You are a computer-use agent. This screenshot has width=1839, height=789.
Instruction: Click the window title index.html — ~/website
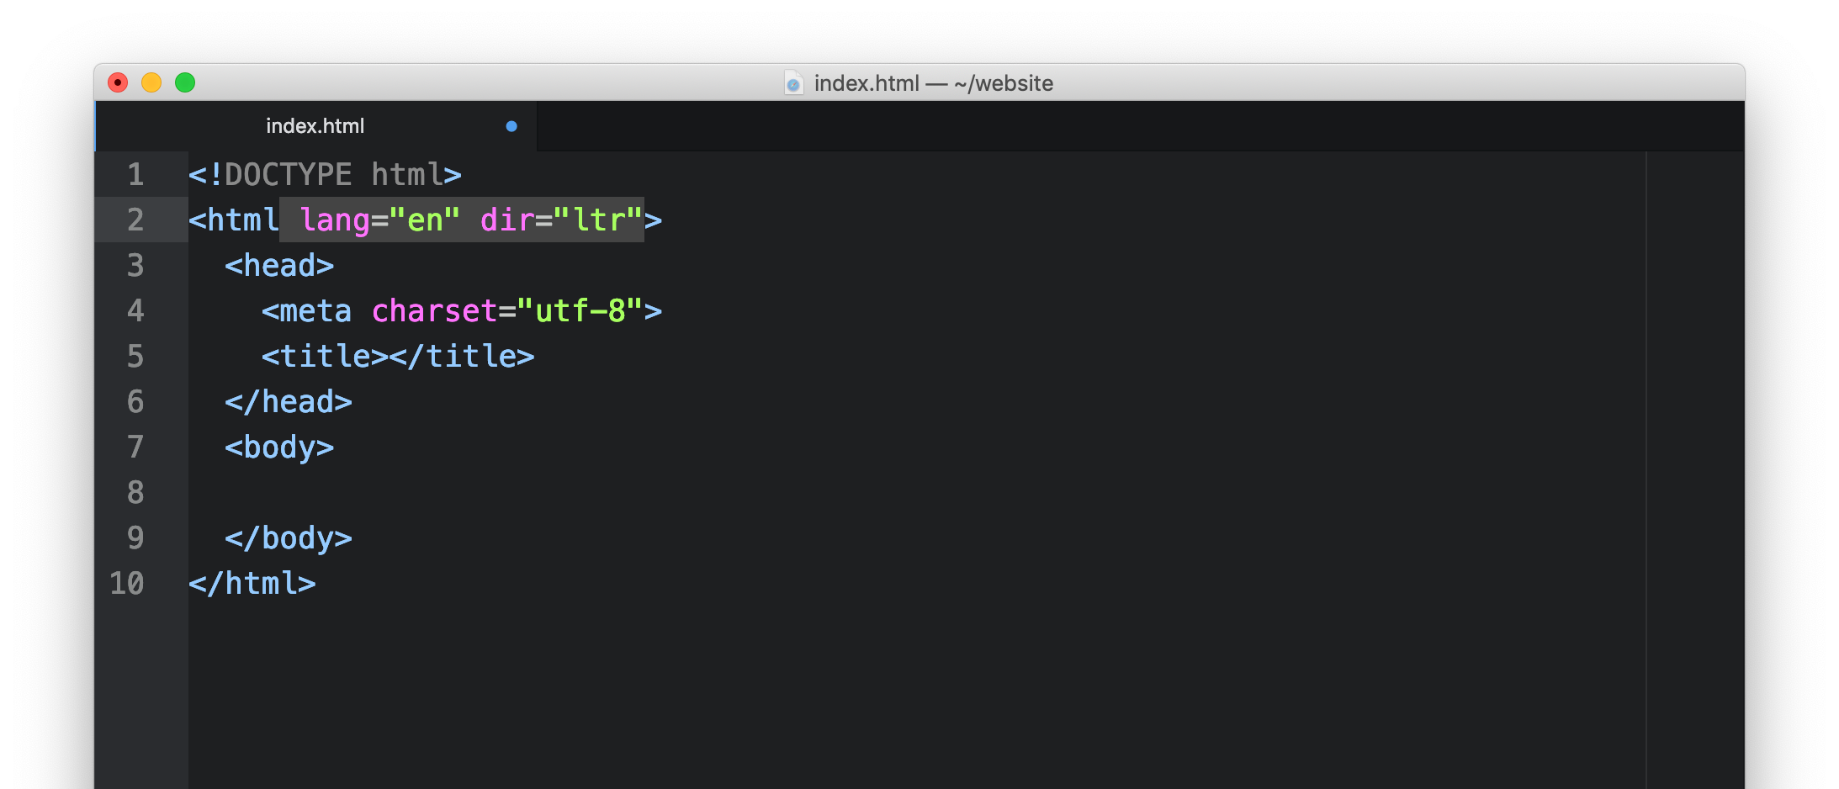coord(933,83)
